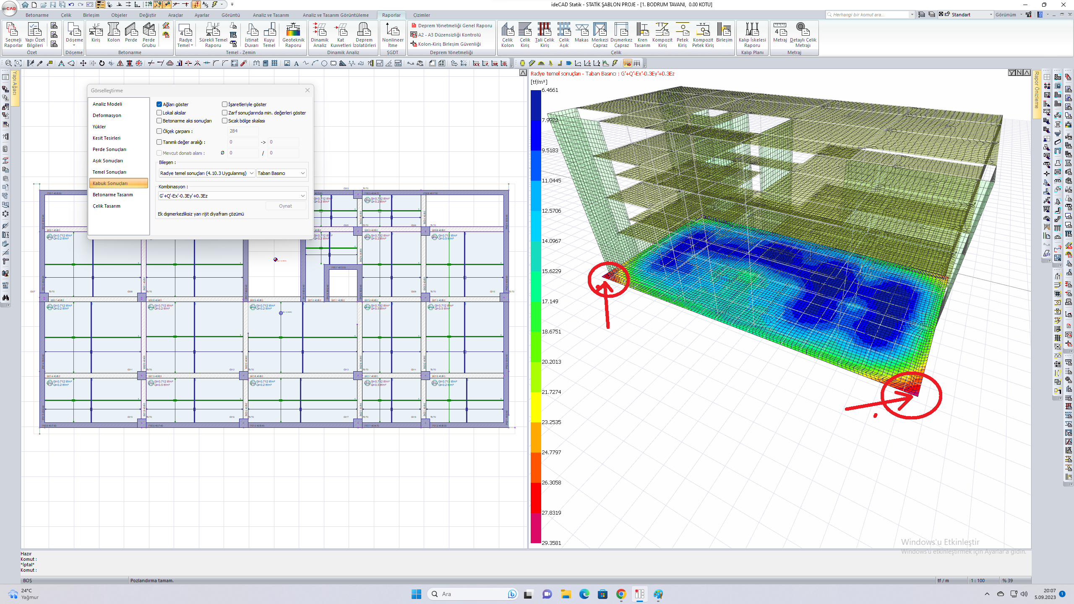Open Yapı Özet Bilgileri report

(35, 35)
